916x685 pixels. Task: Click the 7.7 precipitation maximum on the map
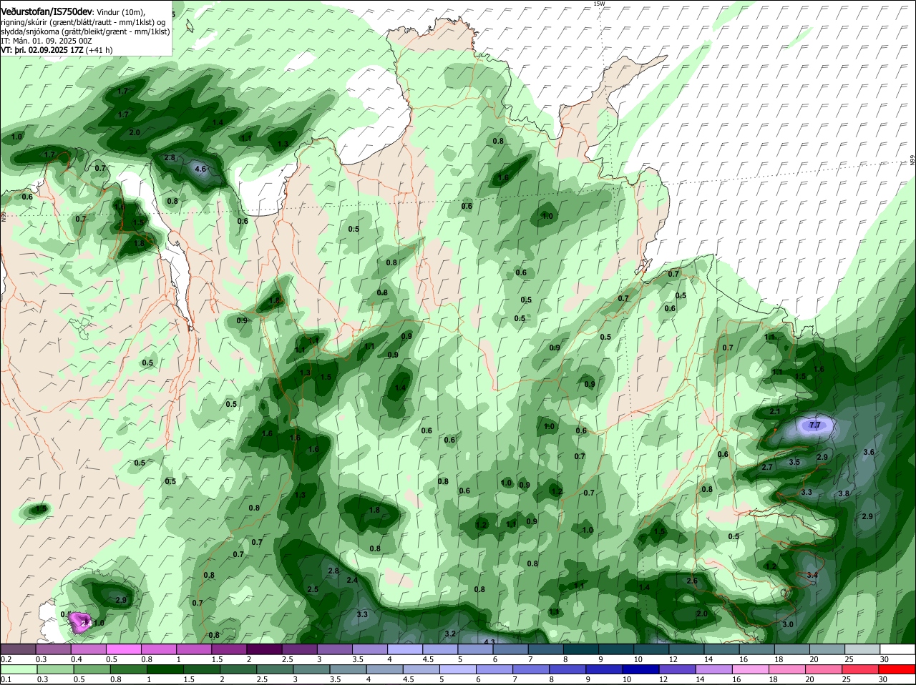814,425
